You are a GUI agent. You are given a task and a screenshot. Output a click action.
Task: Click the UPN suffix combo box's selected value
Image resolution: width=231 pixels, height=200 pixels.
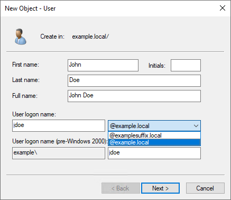pyautogui.click(x=130, y=126)
